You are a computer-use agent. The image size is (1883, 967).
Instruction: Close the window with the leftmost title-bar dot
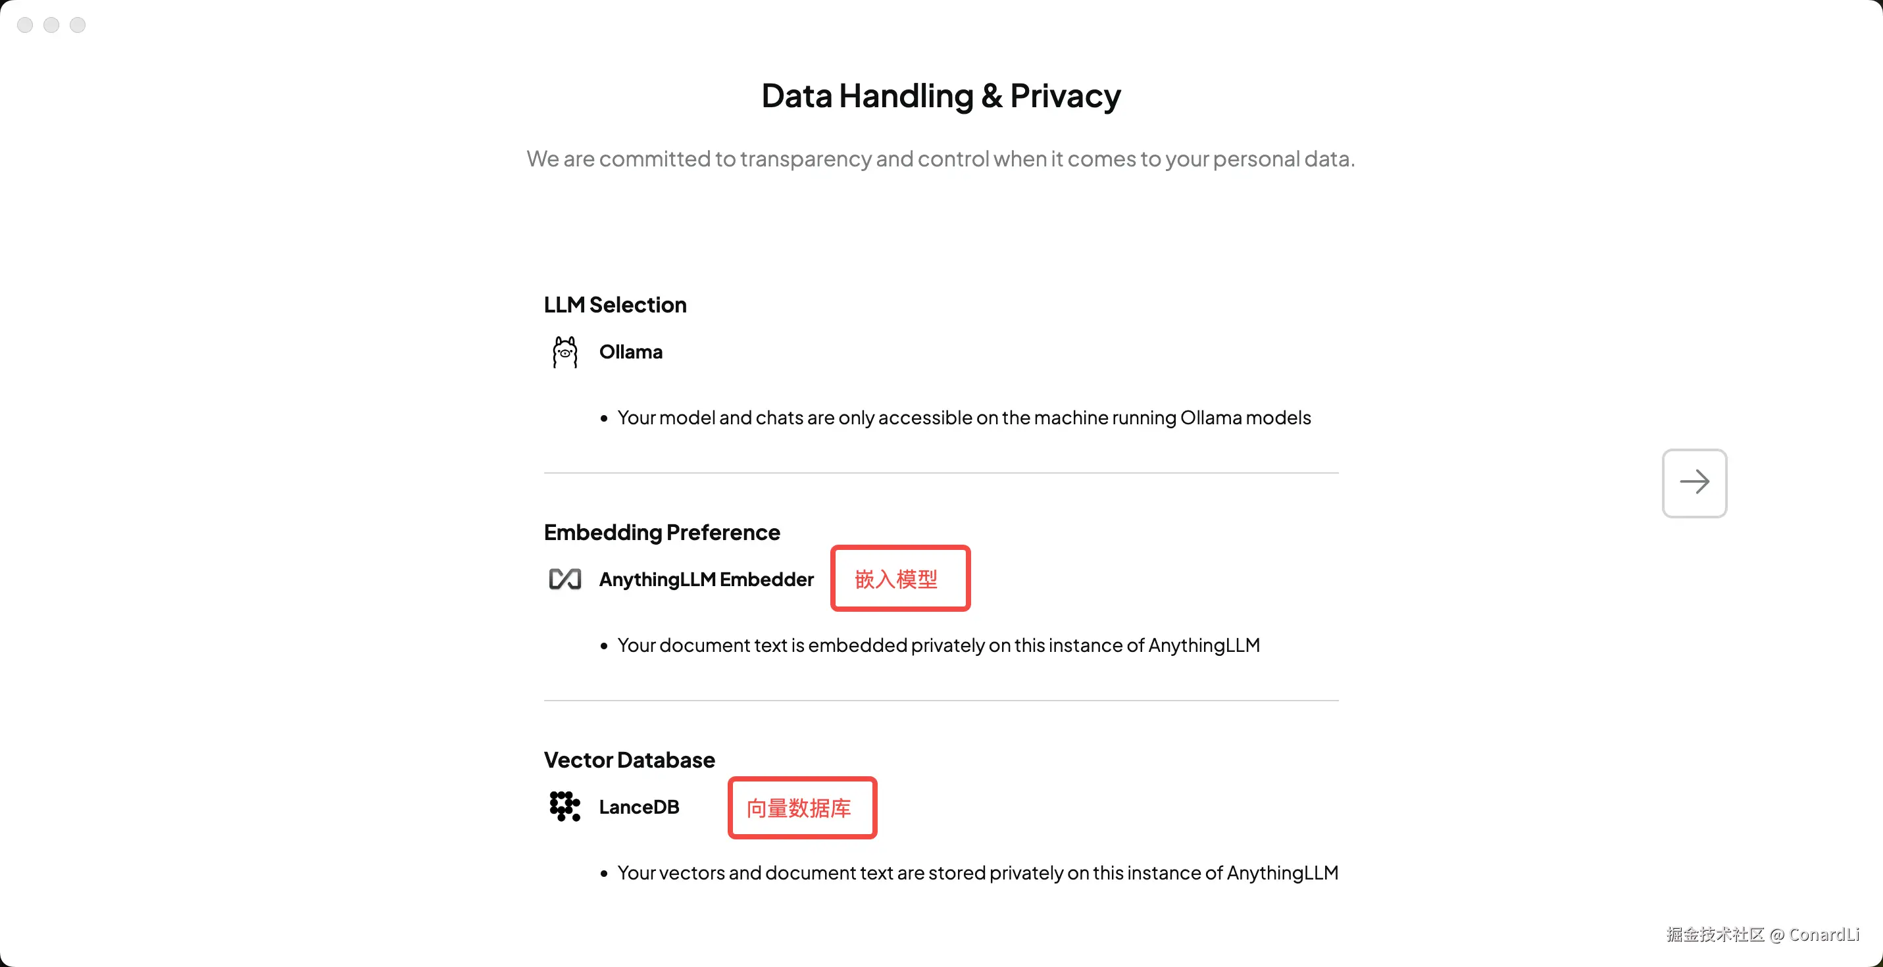[25, 25]
